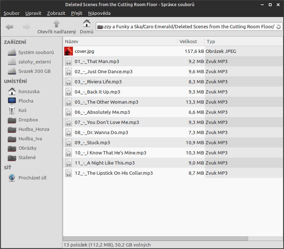Sort files by the Název column header

pyautogui.click(x=120, y=41)
